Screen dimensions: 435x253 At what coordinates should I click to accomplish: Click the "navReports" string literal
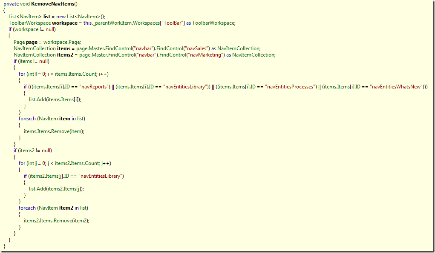pyautogui.click(x=94, y=87)
